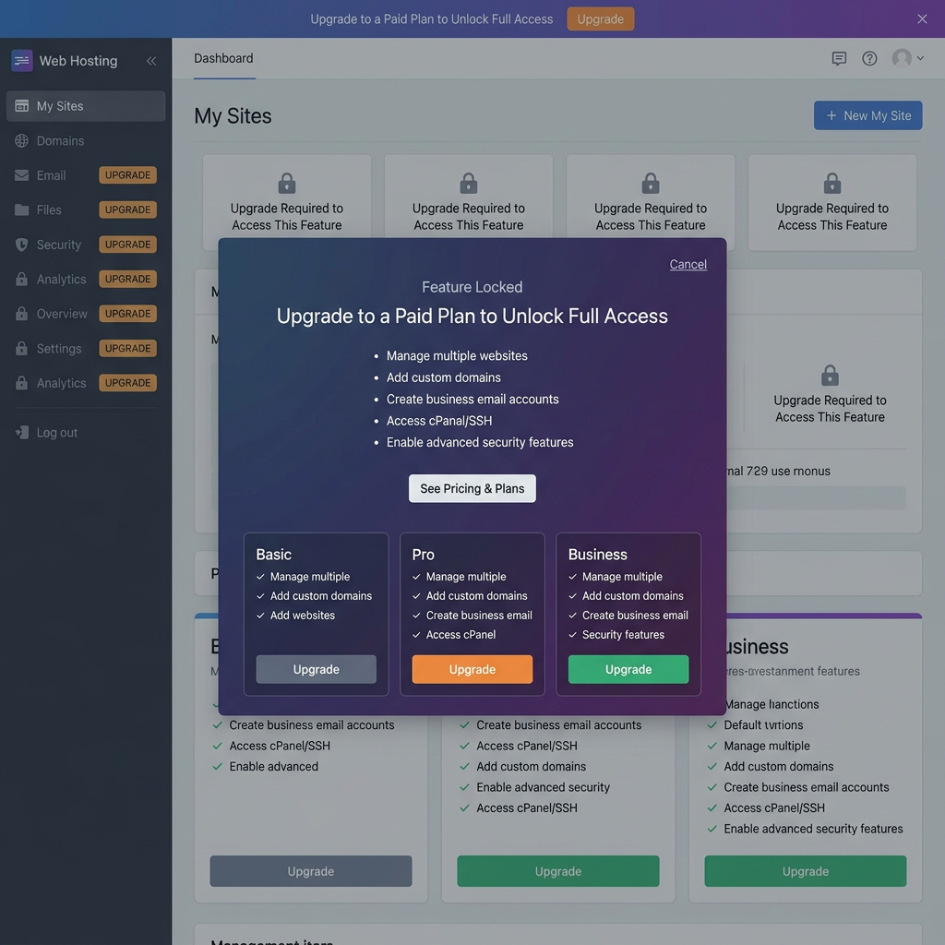Click the Domains globe icon
Screen dimensions: 945x945
coord(22,141)
